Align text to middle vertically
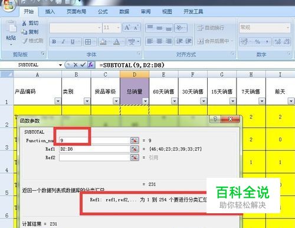The height and width of the screenshot is (228, 295). (x=159, y=28)
